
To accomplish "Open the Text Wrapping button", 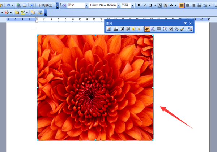I will (171, 29).
